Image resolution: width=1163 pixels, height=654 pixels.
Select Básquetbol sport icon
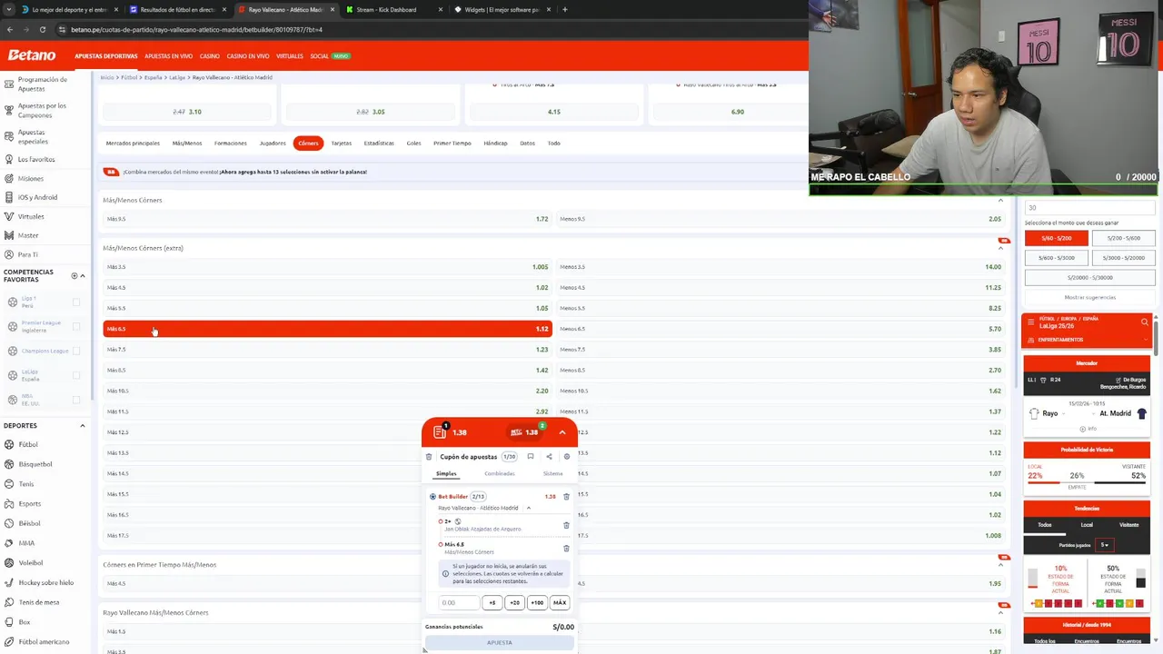click(9, 464)
